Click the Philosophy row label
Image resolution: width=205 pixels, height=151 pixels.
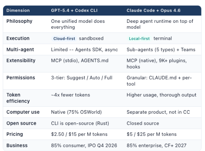point(19,21)
